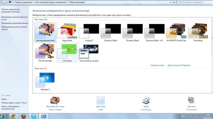The width and height of the screenshot is (213, 119).
Task: Launch Firefox from the taskbar
Action: pos(24,116)
